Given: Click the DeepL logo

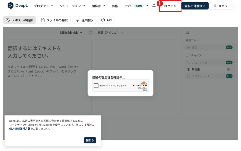Looking at the screenshot, I should tap(18, 6).
